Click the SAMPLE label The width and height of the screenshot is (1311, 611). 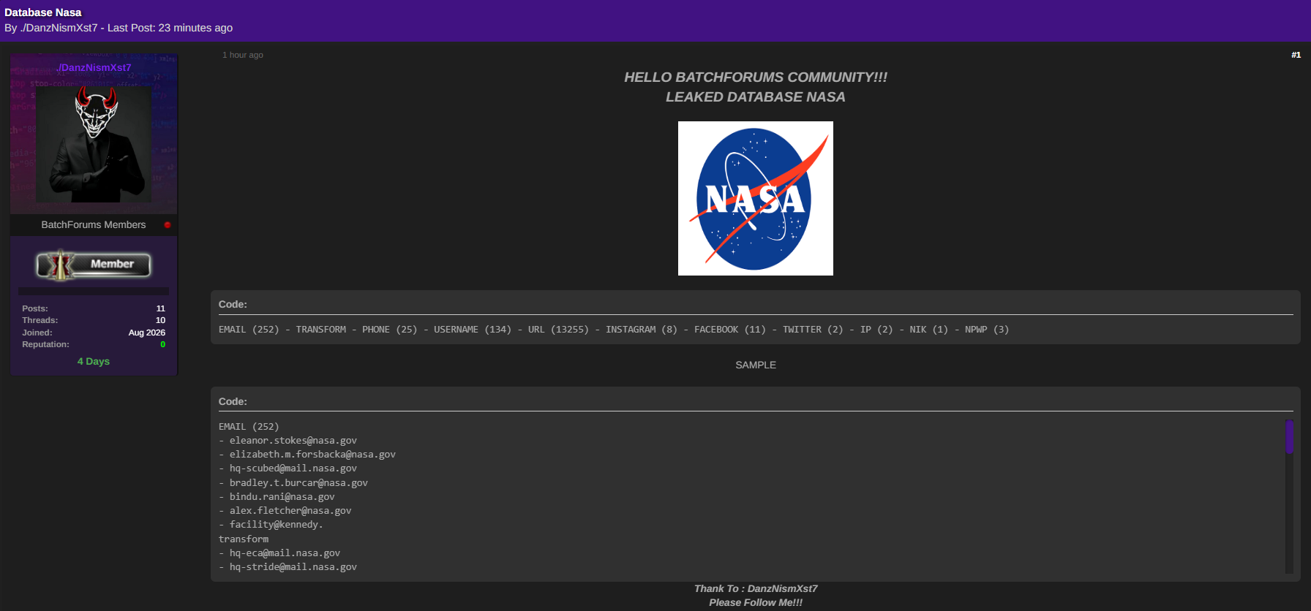tap(756, 365)
